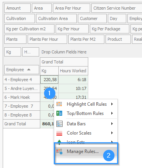142x168 pixels.
Task: Expand the Top/Bottom Rules submenu arrow
Action: click(112, 113)
